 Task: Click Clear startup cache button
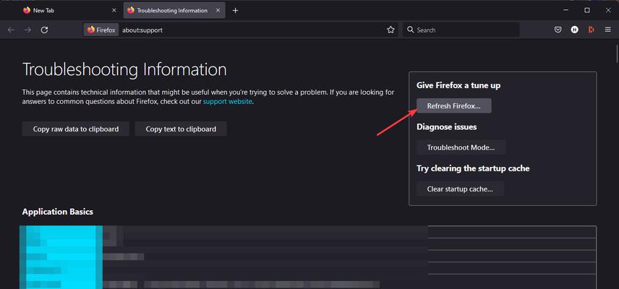(461, 189)
